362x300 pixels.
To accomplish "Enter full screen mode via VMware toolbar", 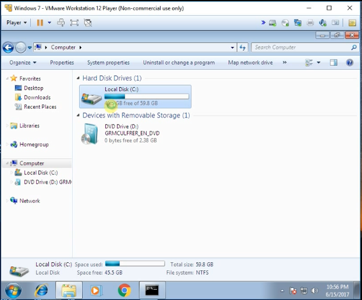I will pyautogui.click(x=74, y=23).
